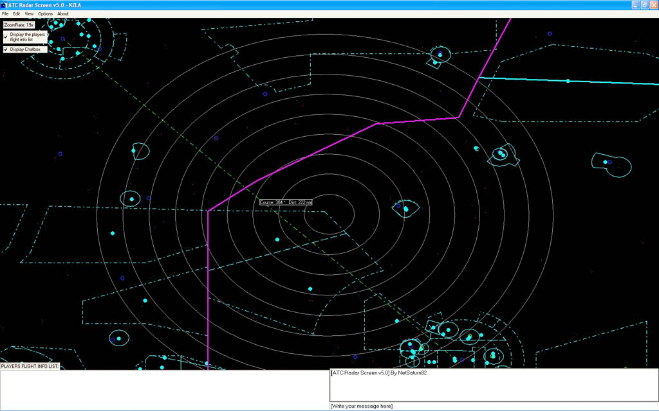The width and height of the screenshot is (659, 411).
Task: Click the Course 304° Dist 222 nm label
Action: (286, 202)
